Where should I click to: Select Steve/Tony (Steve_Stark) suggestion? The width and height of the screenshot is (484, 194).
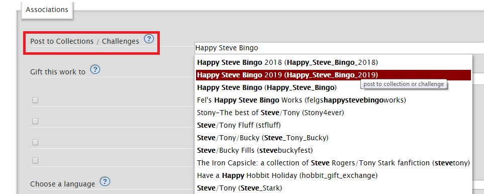pos(333,188)
